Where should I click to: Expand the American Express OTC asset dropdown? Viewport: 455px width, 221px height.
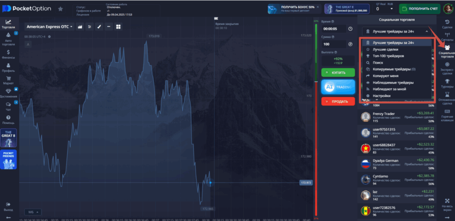49,27
